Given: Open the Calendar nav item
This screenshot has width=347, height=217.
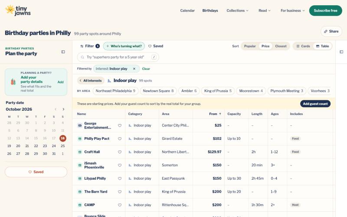Looking at the screenshot, I should [x=187, y=10].
